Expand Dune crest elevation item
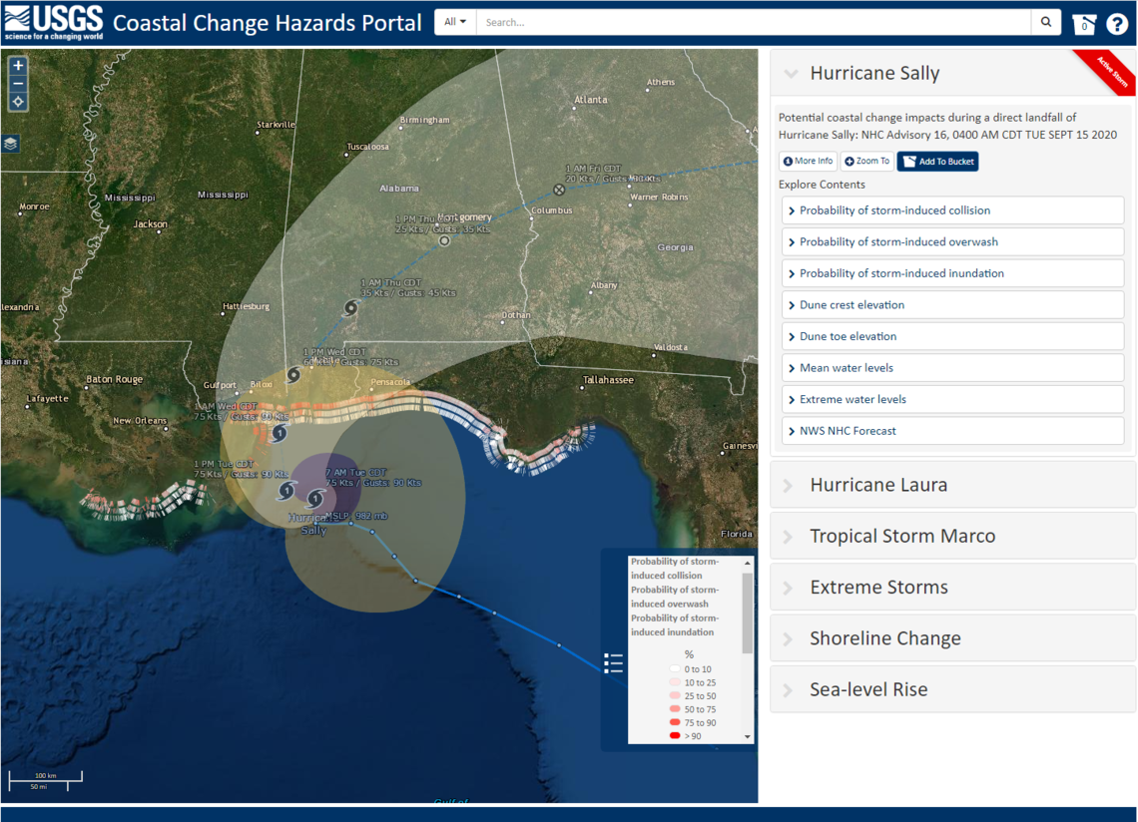This screenshot has height=822, width=1138. tap(953, 304)
